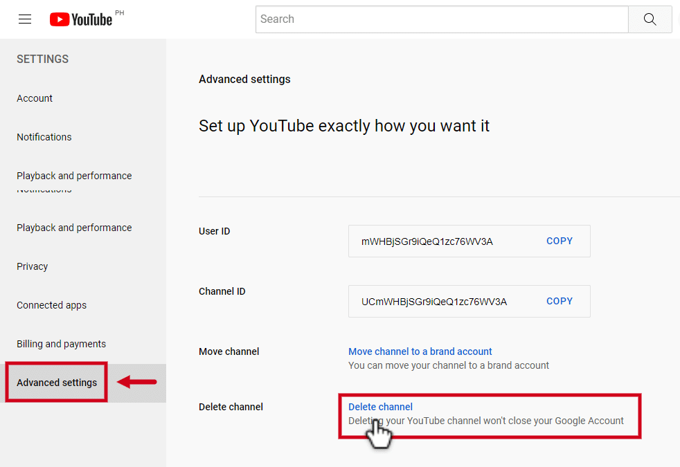Click the 'User ID' row label

(x=214, y=231)
